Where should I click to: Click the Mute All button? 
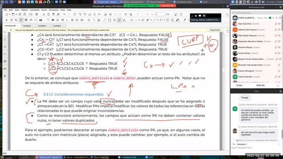260,85
